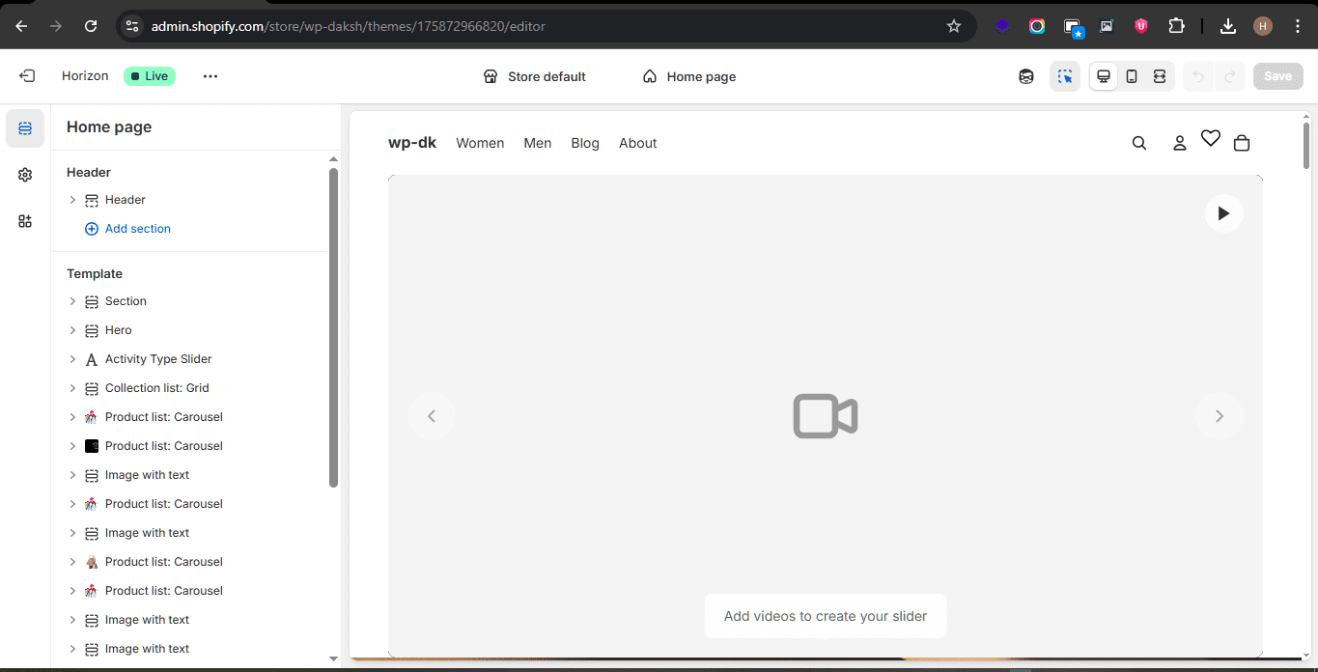Open the theme more-actions ellipsis menu

coord(210,75)
